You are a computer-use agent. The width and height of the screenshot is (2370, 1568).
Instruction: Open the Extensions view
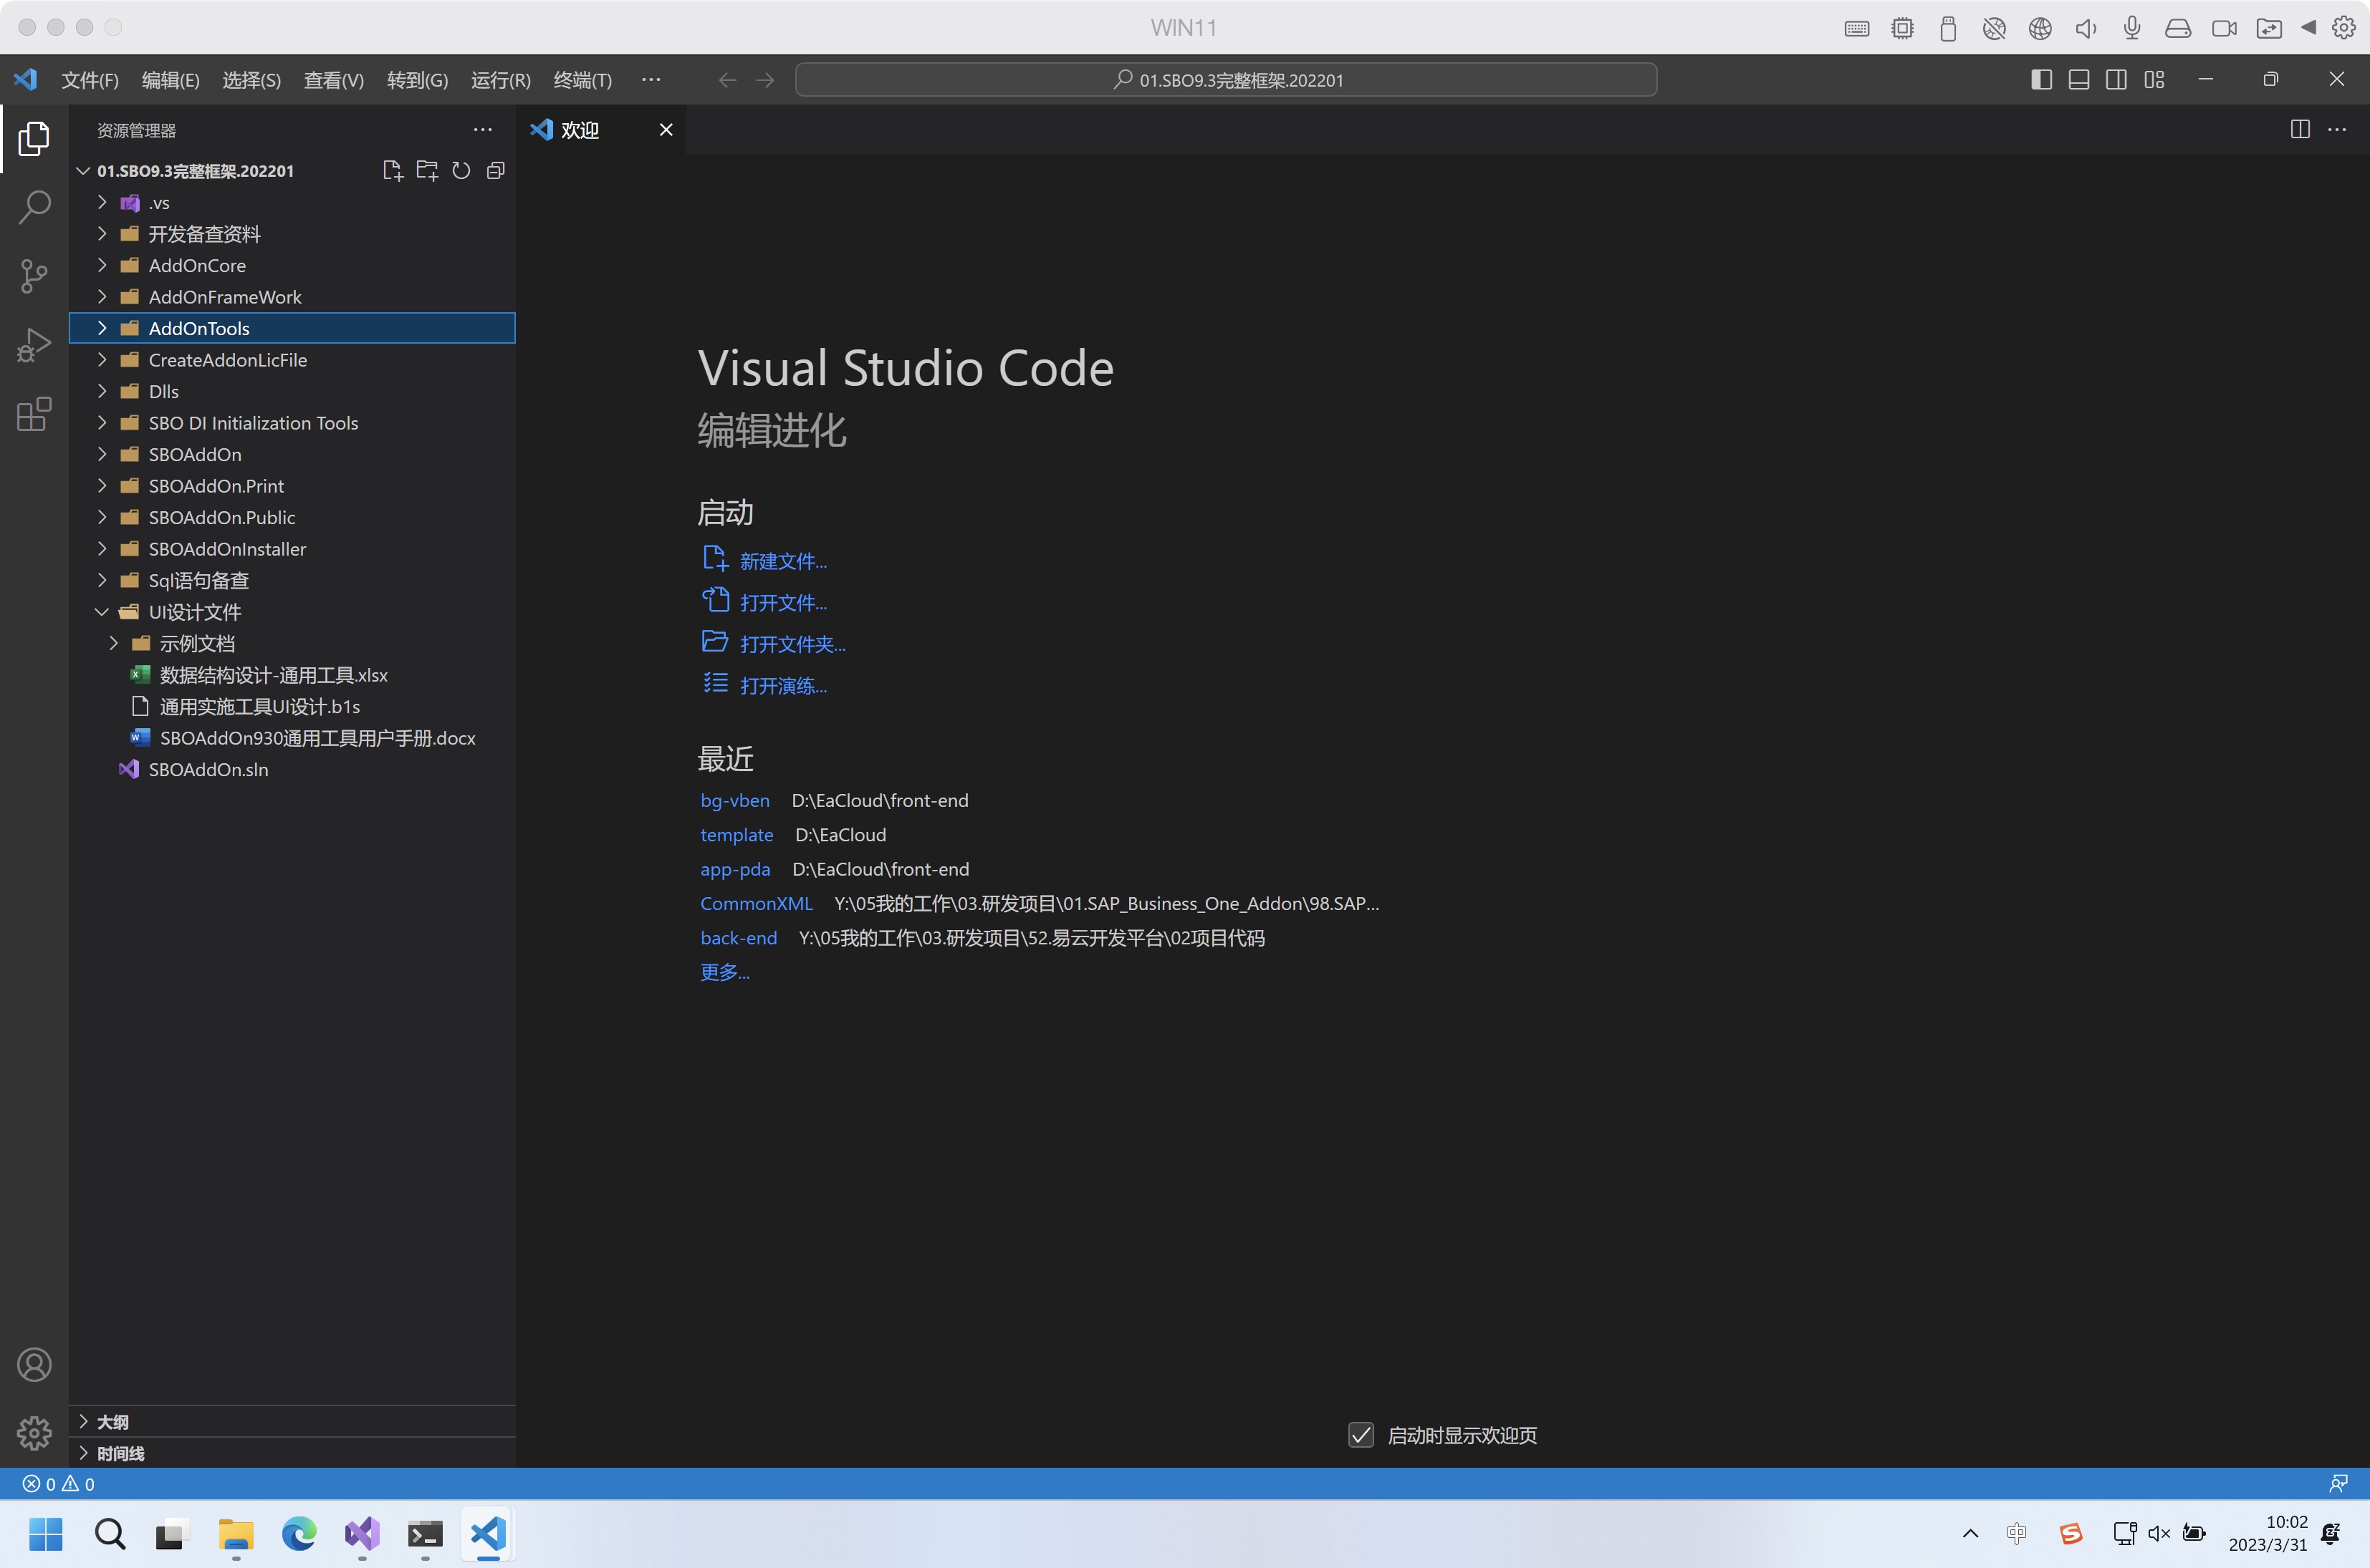coord(34,414)
